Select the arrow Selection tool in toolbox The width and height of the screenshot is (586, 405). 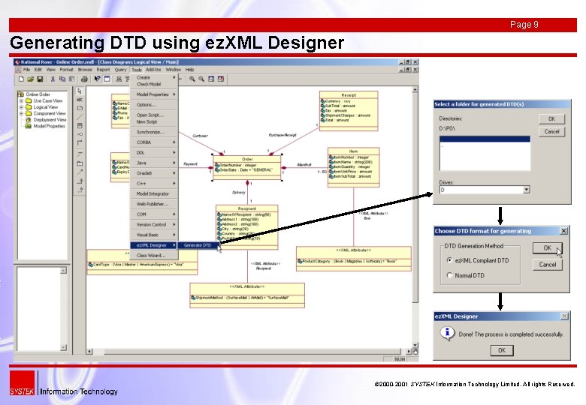click(80, 91)
